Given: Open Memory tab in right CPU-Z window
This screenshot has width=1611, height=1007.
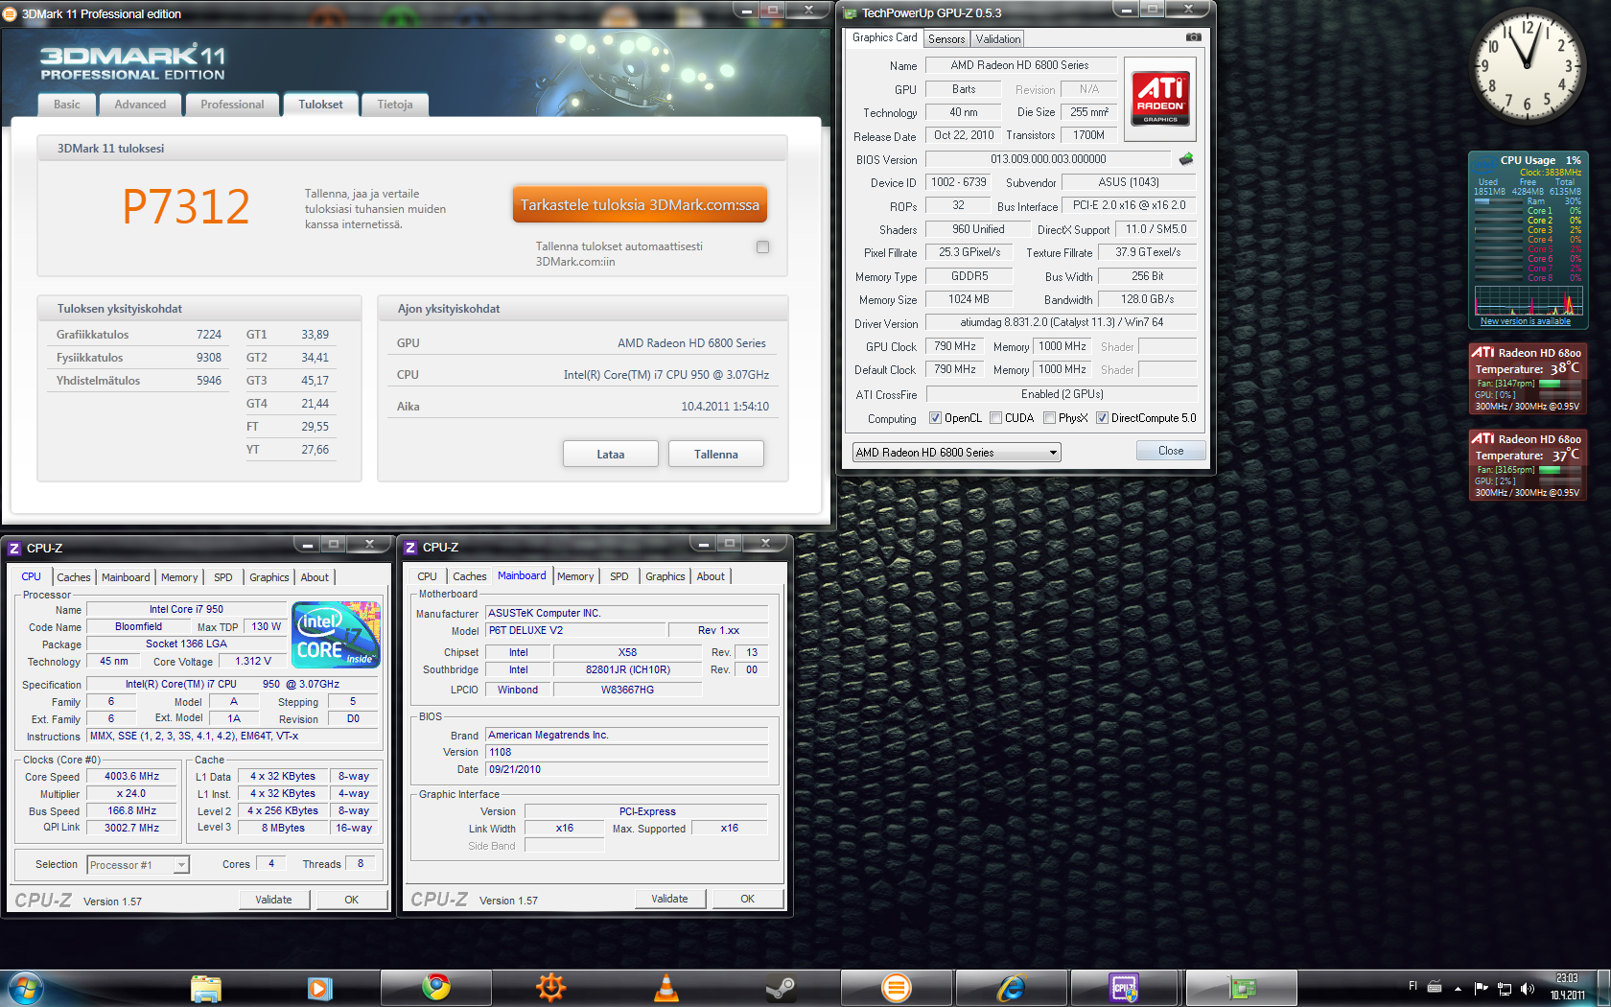Looking at the screenshot, I should tap(575, 576).
